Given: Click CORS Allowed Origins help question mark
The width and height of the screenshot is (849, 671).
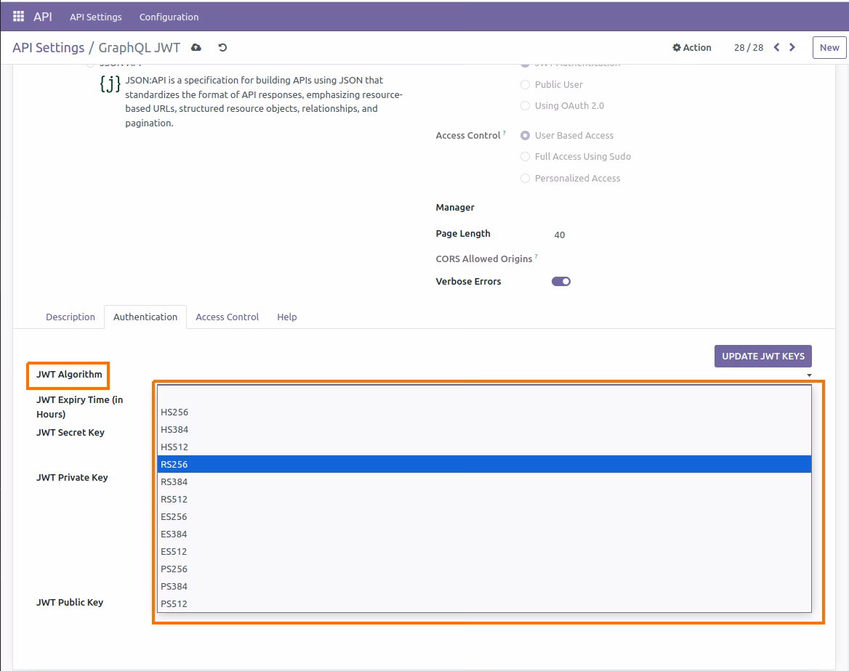Looking at the screenshot, I should coord(536,256).
